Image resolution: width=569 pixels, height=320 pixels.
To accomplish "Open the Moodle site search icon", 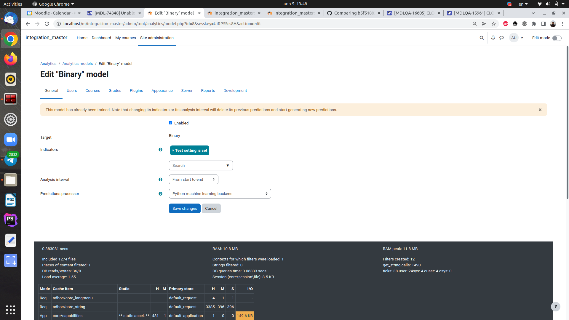I will tap(482, 38).
